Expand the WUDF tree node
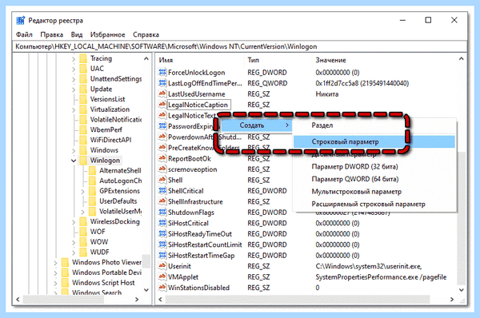Viewport: 480px width, 318px height. click(x=74, y=252)
